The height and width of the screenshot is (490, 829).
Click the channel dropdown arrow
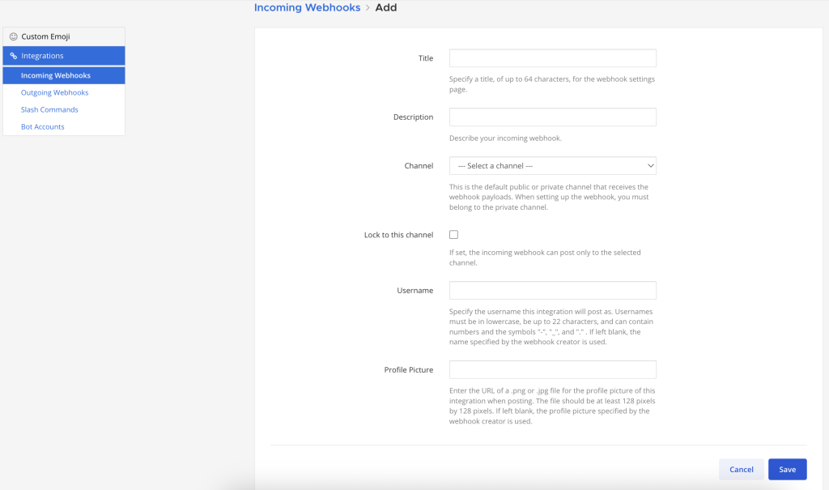pos(650,165)
